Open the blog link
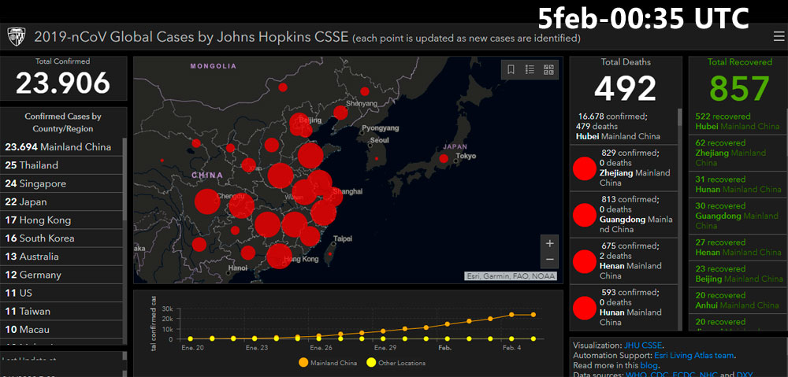The image size is (788, 377). tap(647, 365)
